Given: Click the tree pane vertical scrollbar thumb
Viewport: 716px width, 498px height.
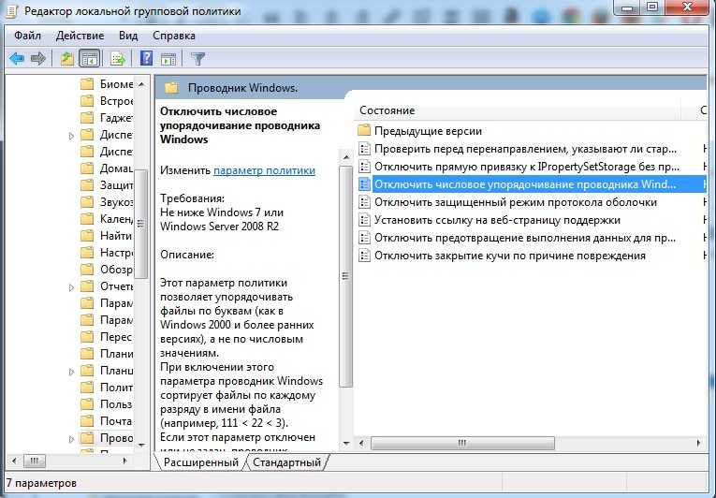Looking at the screenshot, I should point(141,224).
